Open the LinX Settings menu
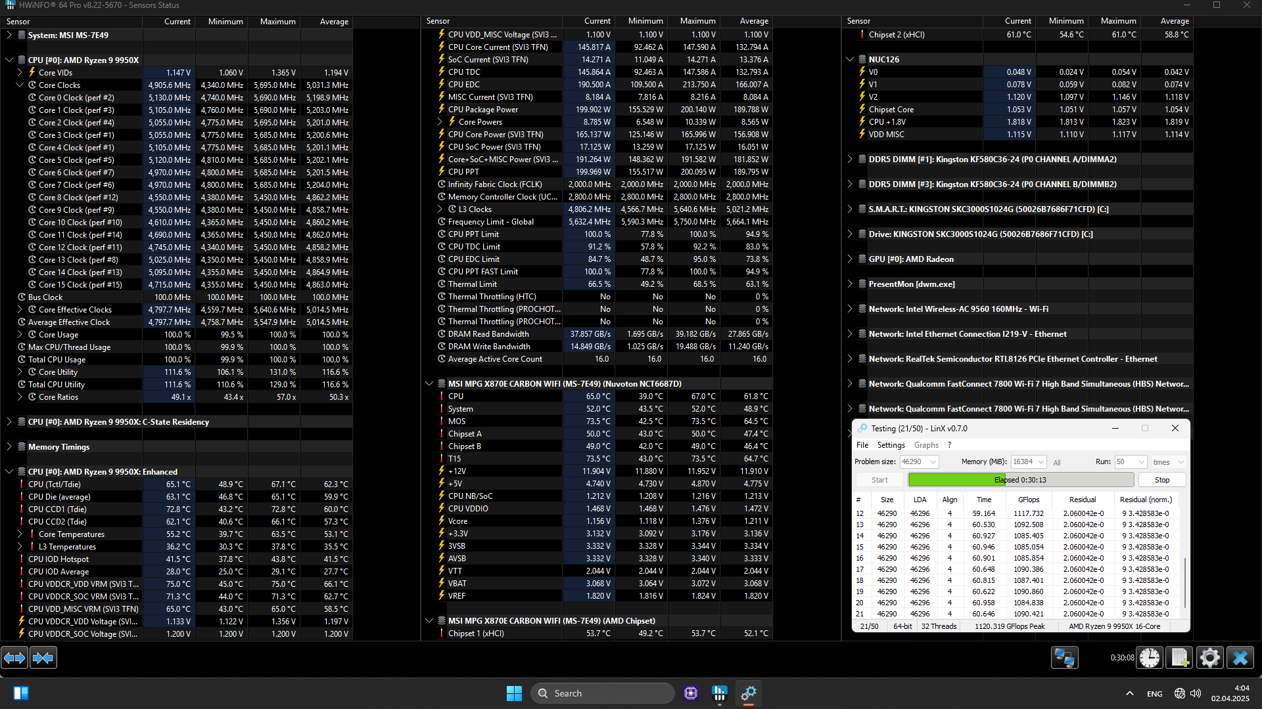The width and height of the screenshot is (1262, 709). coord(891,445)
